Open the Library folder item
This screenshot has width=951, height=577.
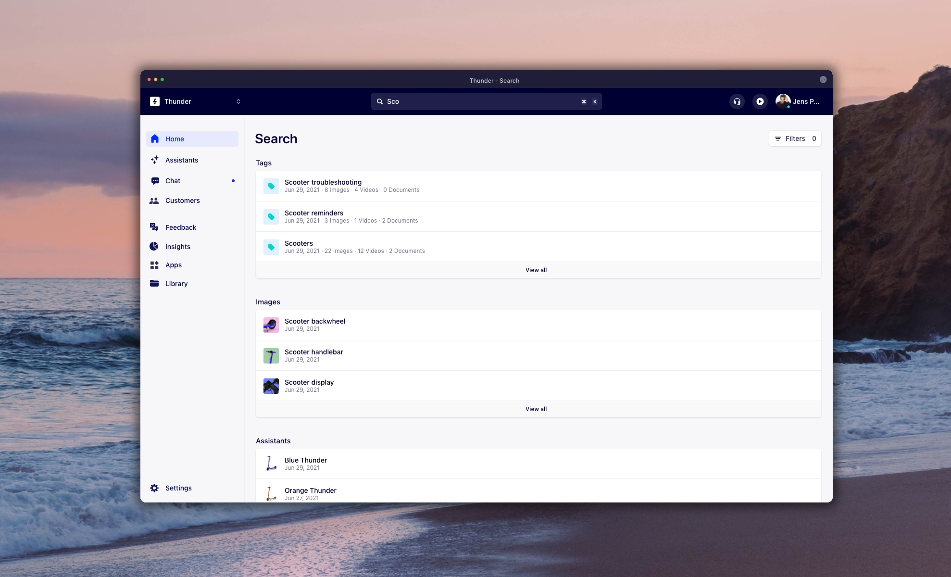click(176, 284)
